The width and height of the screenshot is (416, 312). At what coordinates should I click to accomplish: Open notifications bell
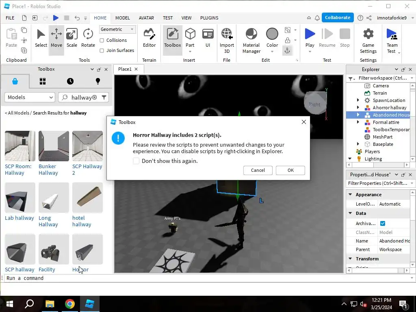317,18
